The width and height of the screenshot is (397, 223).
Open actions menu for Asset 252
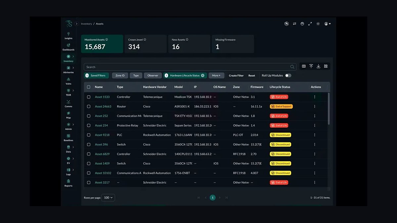[315, 116]
